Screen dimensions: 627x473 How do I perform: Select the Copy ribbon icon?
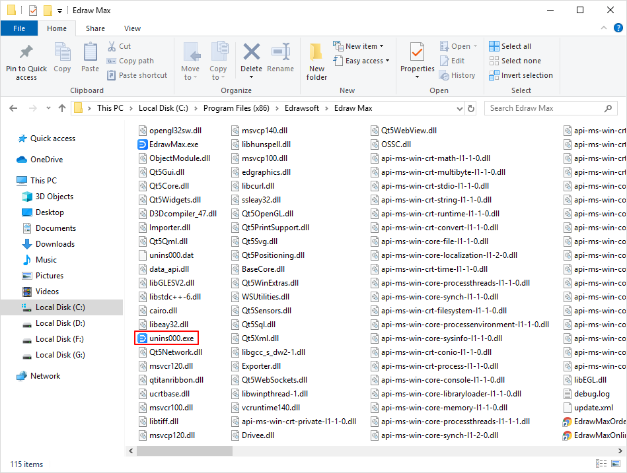click(62, 58)
